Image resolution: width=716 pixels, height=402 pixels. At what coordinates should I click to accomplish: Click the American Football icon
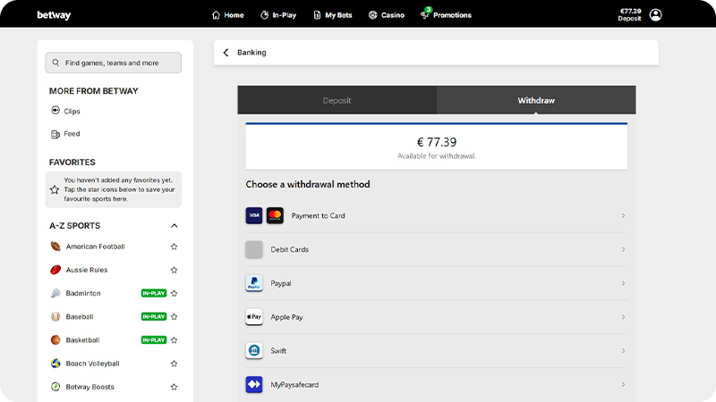pyautogui.click(x=55, y=247)
